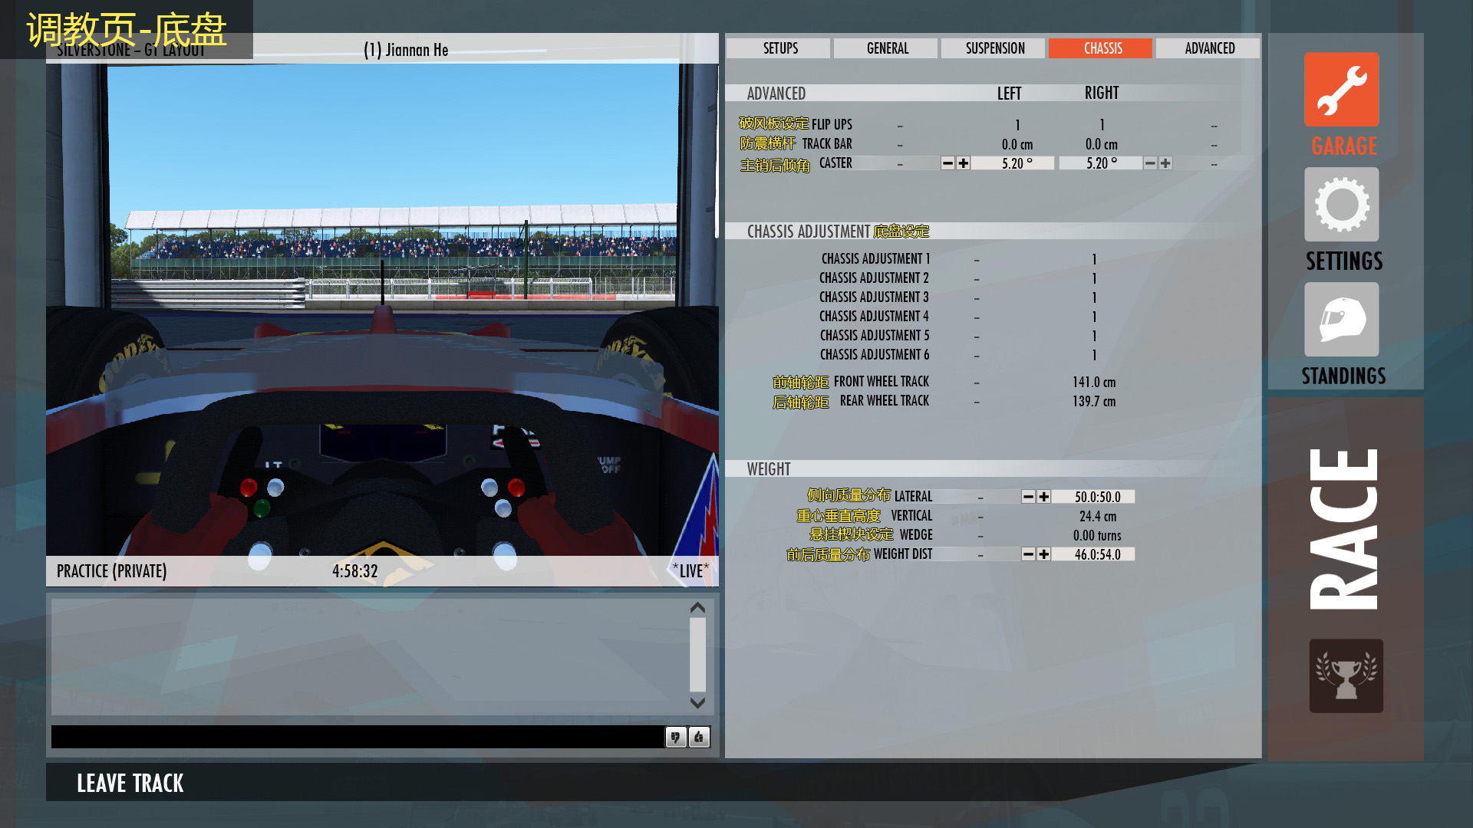Switch to the General tab
Viewport: 1473px width, 828px height.
(885, 48)
